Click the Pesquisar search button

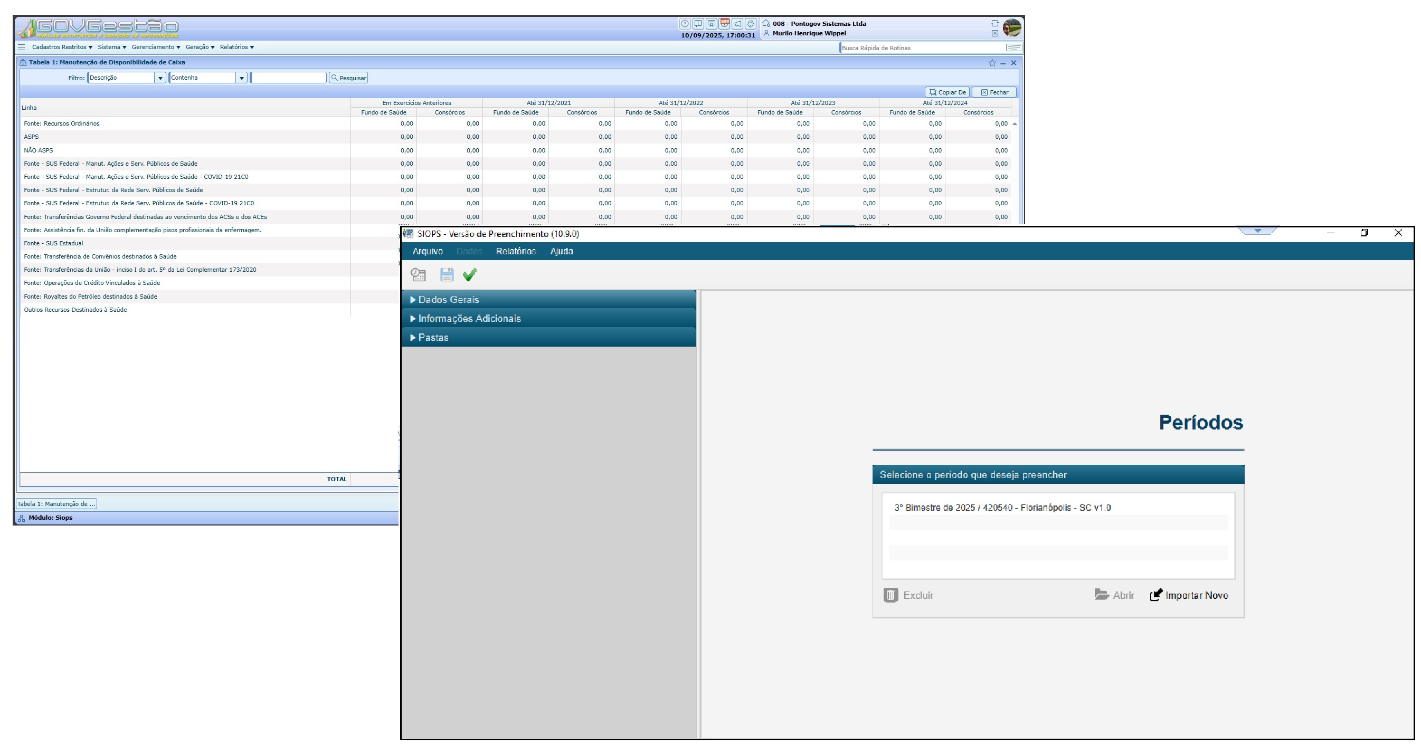click(348, 78)
